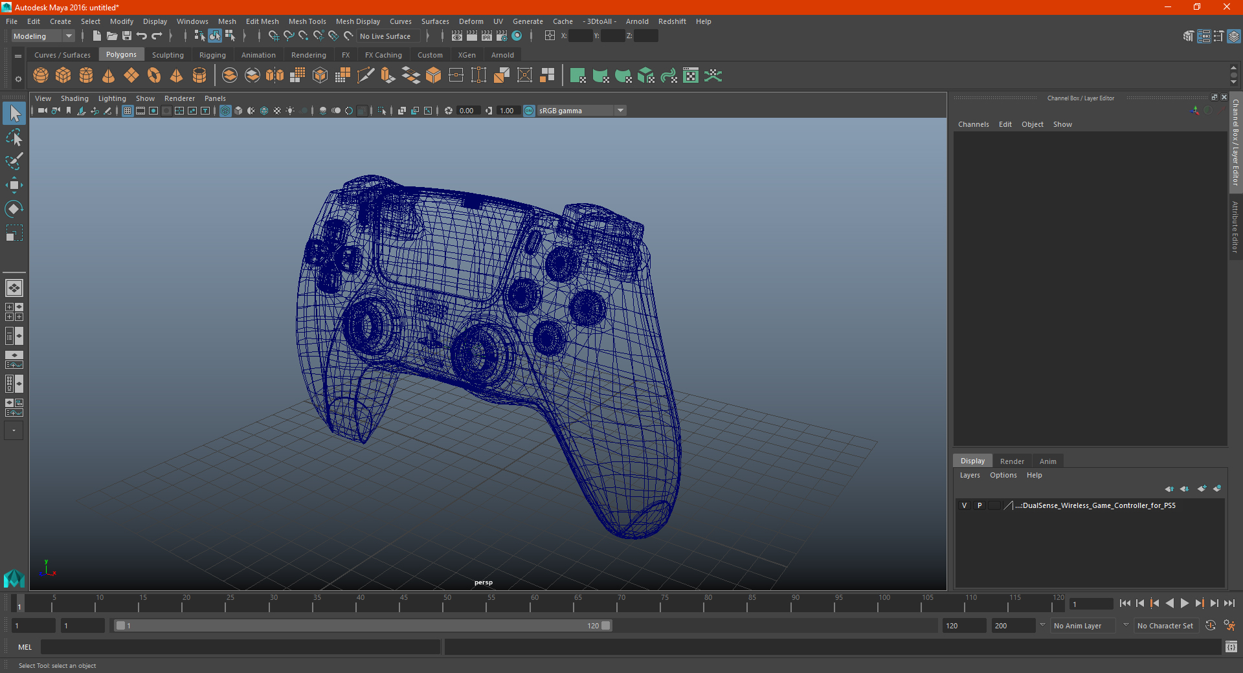This screenshot has height=673, width=1243.
Task: Switch to the Sculpting shelf tab
Action: (x=168, y=55)
